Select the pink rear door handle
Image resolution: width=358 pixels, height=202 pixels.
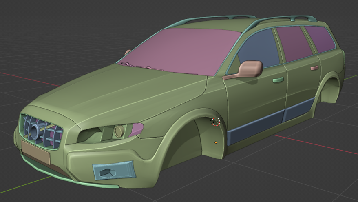(314, 68)
